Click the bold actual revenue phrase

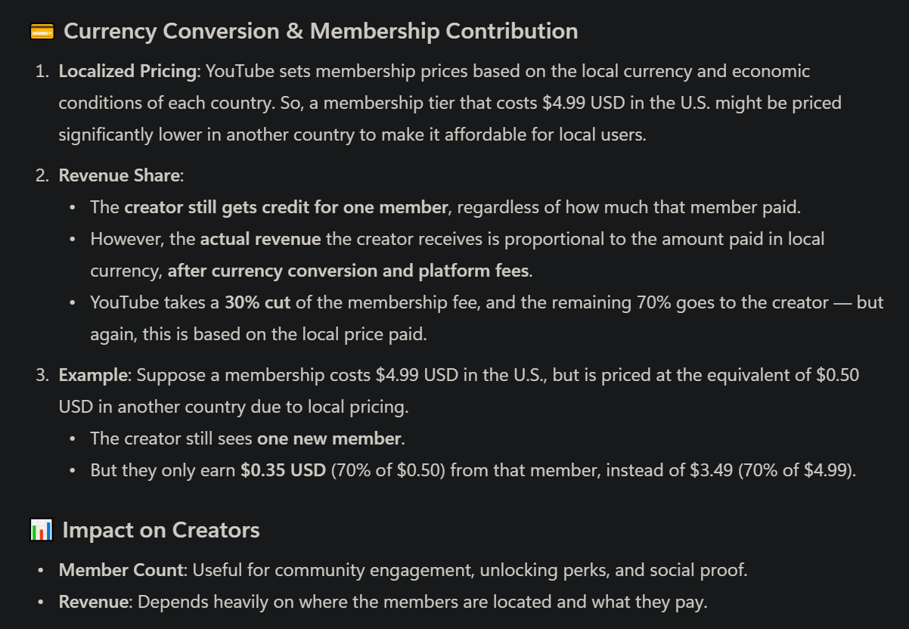(x=260, y=240)
